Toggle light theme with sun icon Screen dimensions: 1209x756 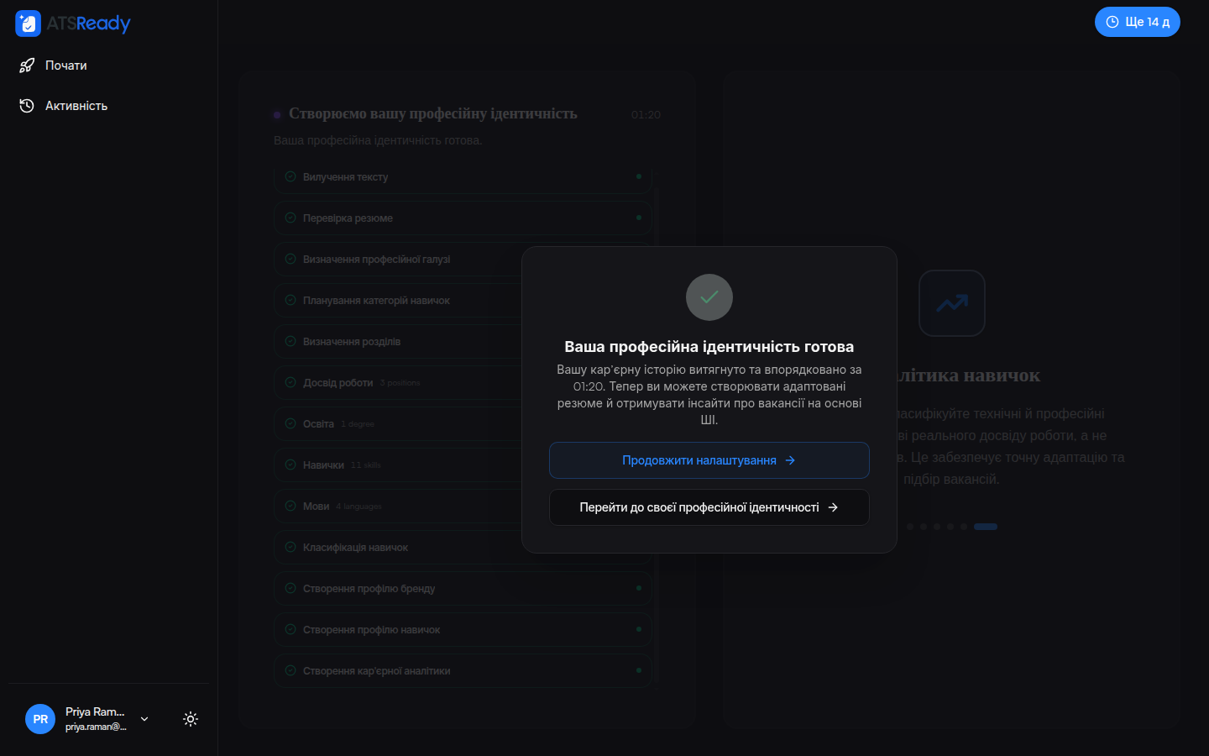(x=191, y=719)
